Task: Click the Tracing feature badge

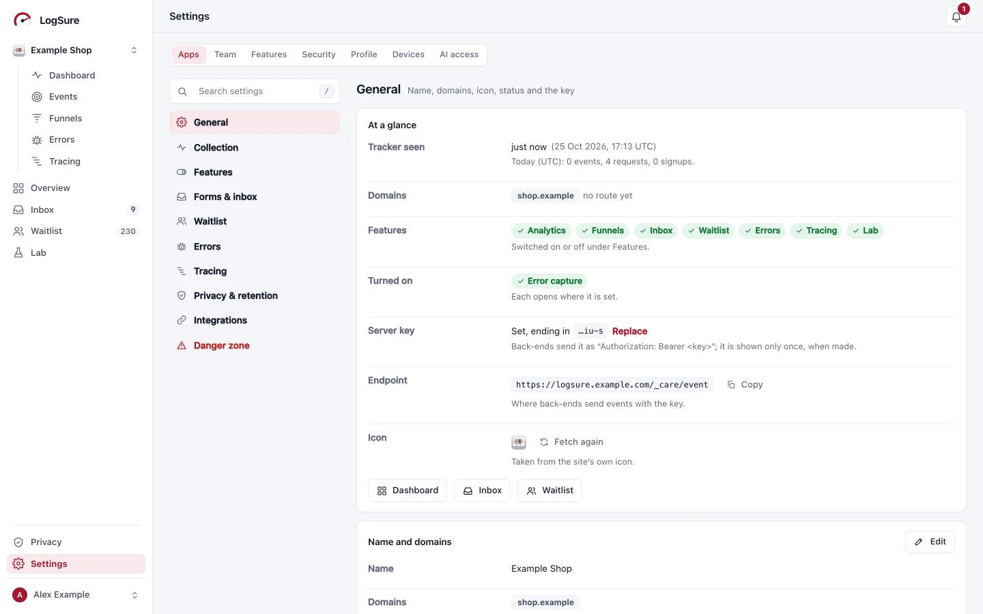Action: (816, 231)
